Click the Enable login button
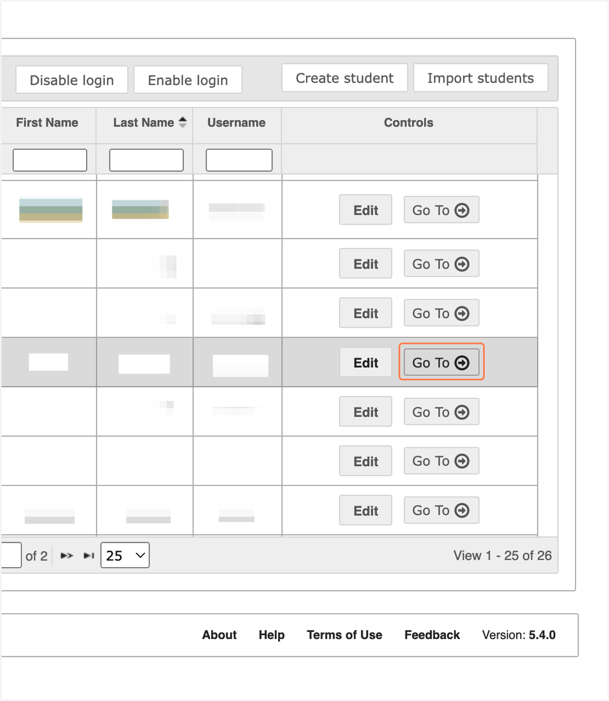 click(188, 80)
